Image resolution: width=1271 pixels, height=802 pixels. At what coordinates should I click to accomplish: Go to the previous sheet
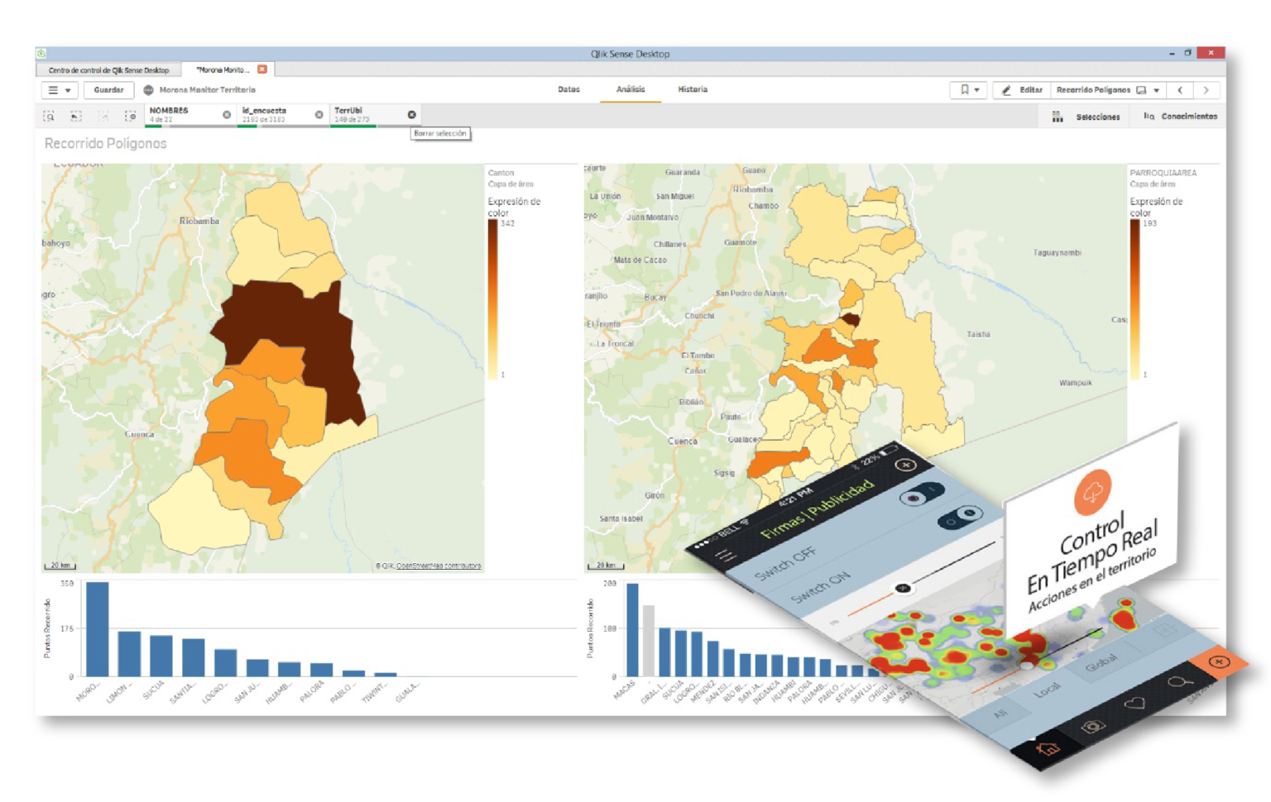click(1180, 90)
